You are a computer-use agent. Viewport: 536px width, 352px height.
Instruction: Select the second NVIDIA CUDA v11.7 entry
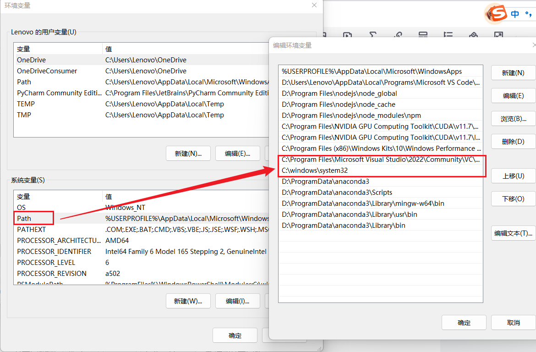380,137
